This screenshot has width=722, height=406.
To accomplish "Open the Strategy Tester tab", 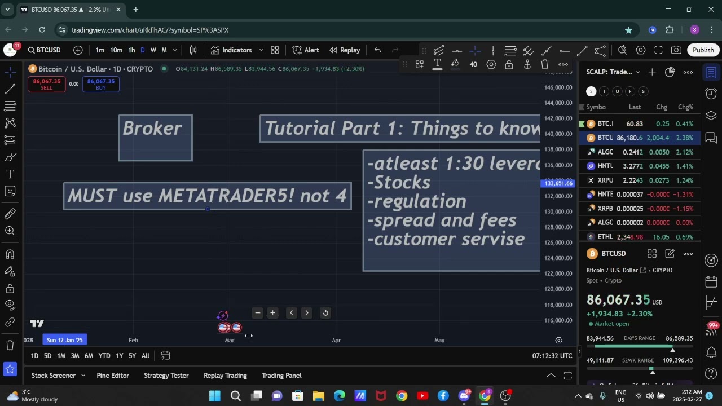I will [166, 376].
